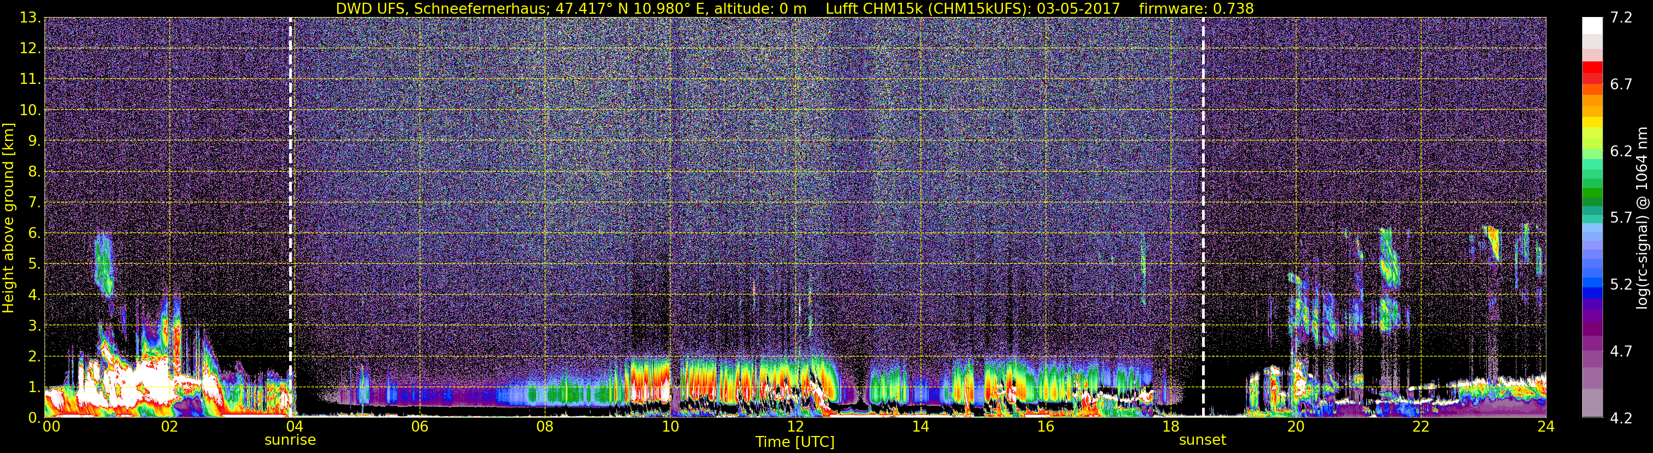This screenshot has height=453, width=1653.
Task: Click the time-axis tick label 24
Action: pos(1546,427)
